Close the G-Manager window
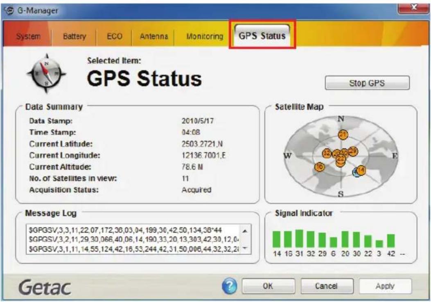431x302 pixels. click(x=414, y=8)
